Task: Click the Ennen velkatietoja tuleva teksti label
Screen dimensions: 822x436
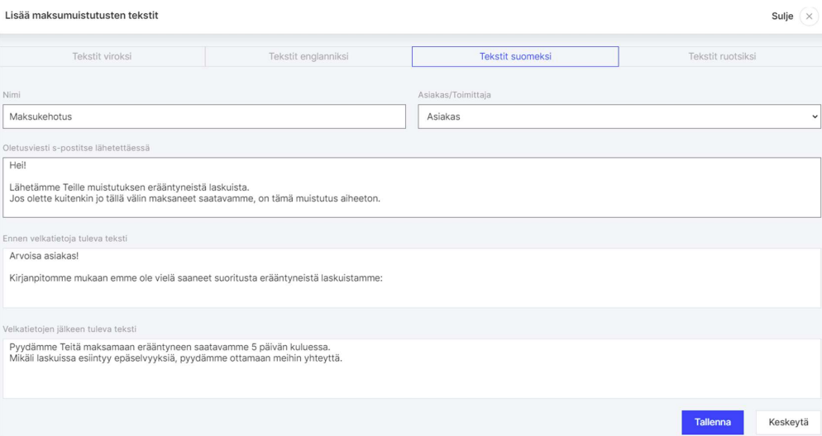Action: (65, 239)
